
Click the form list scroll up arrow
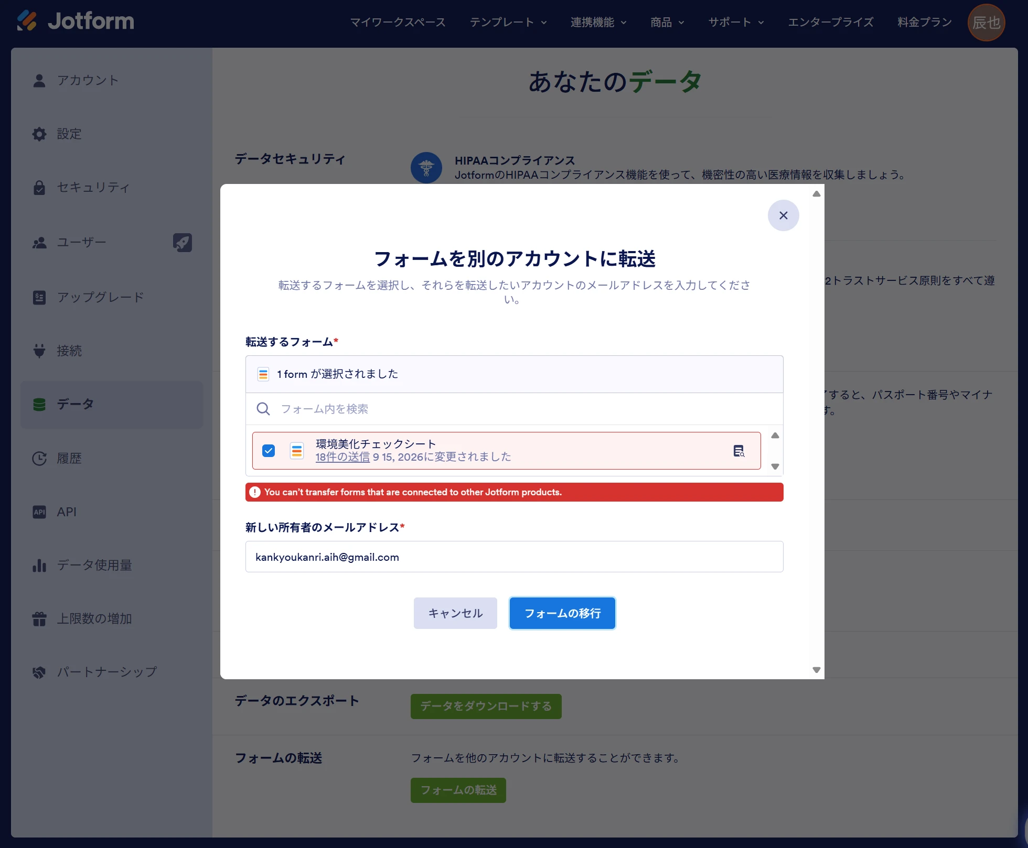[775, 436]
